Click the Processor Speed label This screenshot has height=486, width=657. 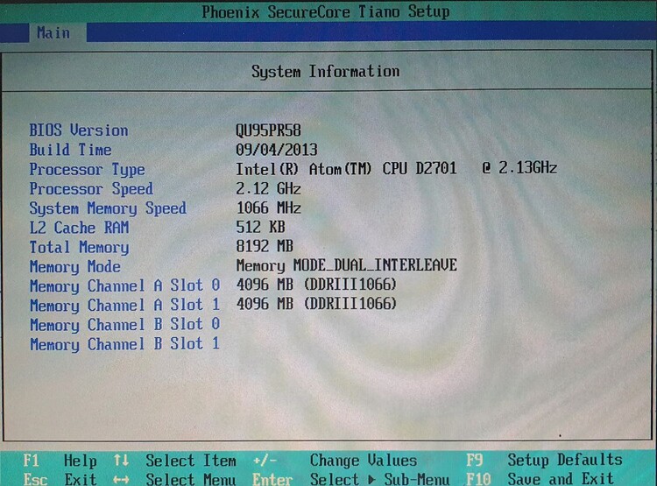coord(91,189)
